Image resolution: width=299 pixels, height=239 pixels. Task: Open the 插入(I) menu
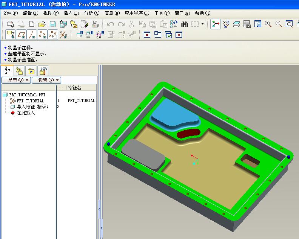(71, 13)
